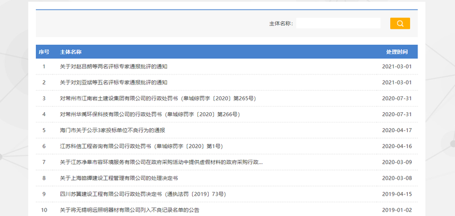This screenshot has width=455, height=216.
Task: Click the 主体名称 column header
Action: pos(71,52)
